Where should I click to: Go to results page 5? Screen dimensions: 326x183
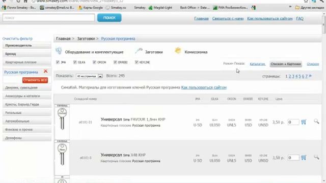point(300,76)
